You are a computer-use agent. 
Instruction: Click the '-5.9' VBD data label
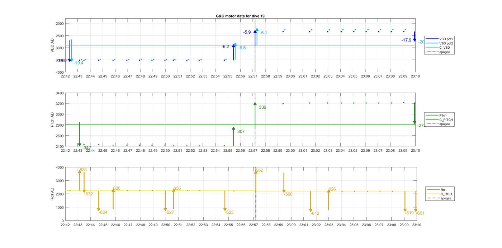[x=247, y=32]
